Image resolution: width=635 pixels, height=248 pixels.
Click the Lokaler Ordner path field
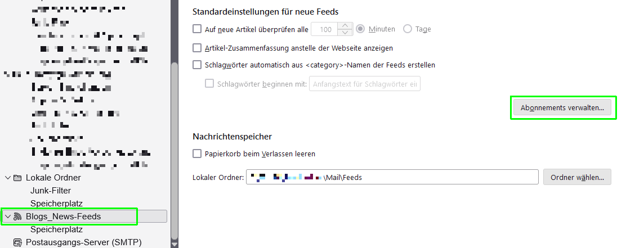click(x=392, y=177)
